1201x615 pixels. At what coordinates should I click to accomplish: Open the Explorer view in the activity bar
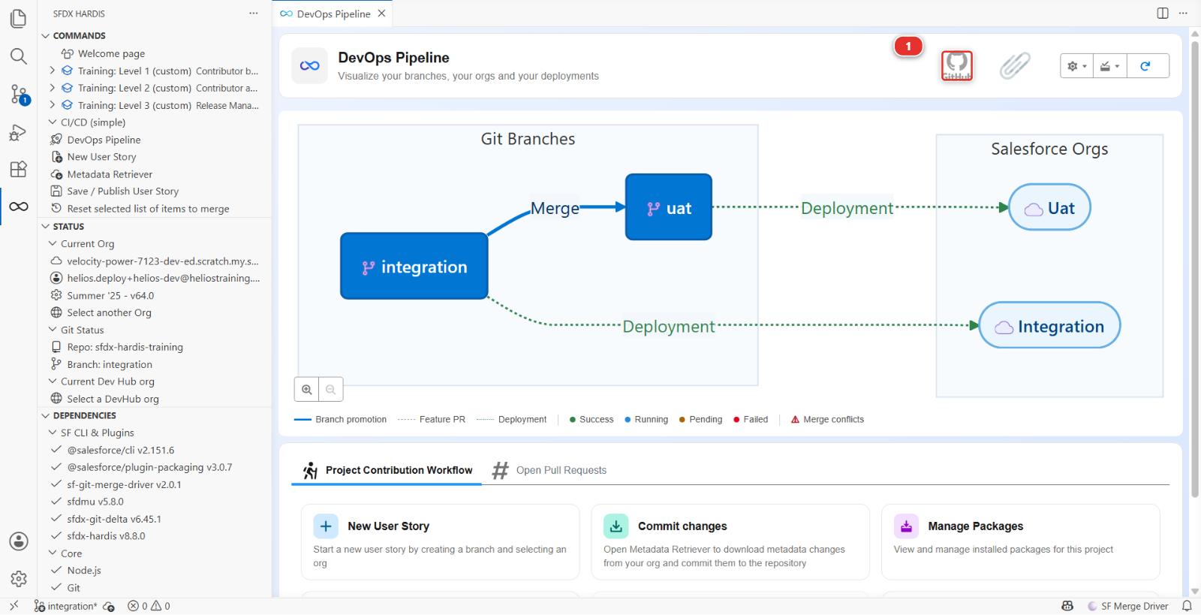(x=19, y=19)
